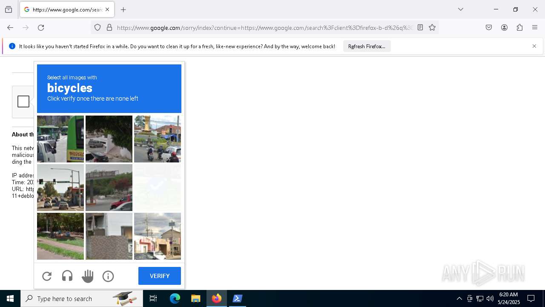Select the google.com search tab
The width and height of the screenshot is (545, 307).
[x=67, y=9]
